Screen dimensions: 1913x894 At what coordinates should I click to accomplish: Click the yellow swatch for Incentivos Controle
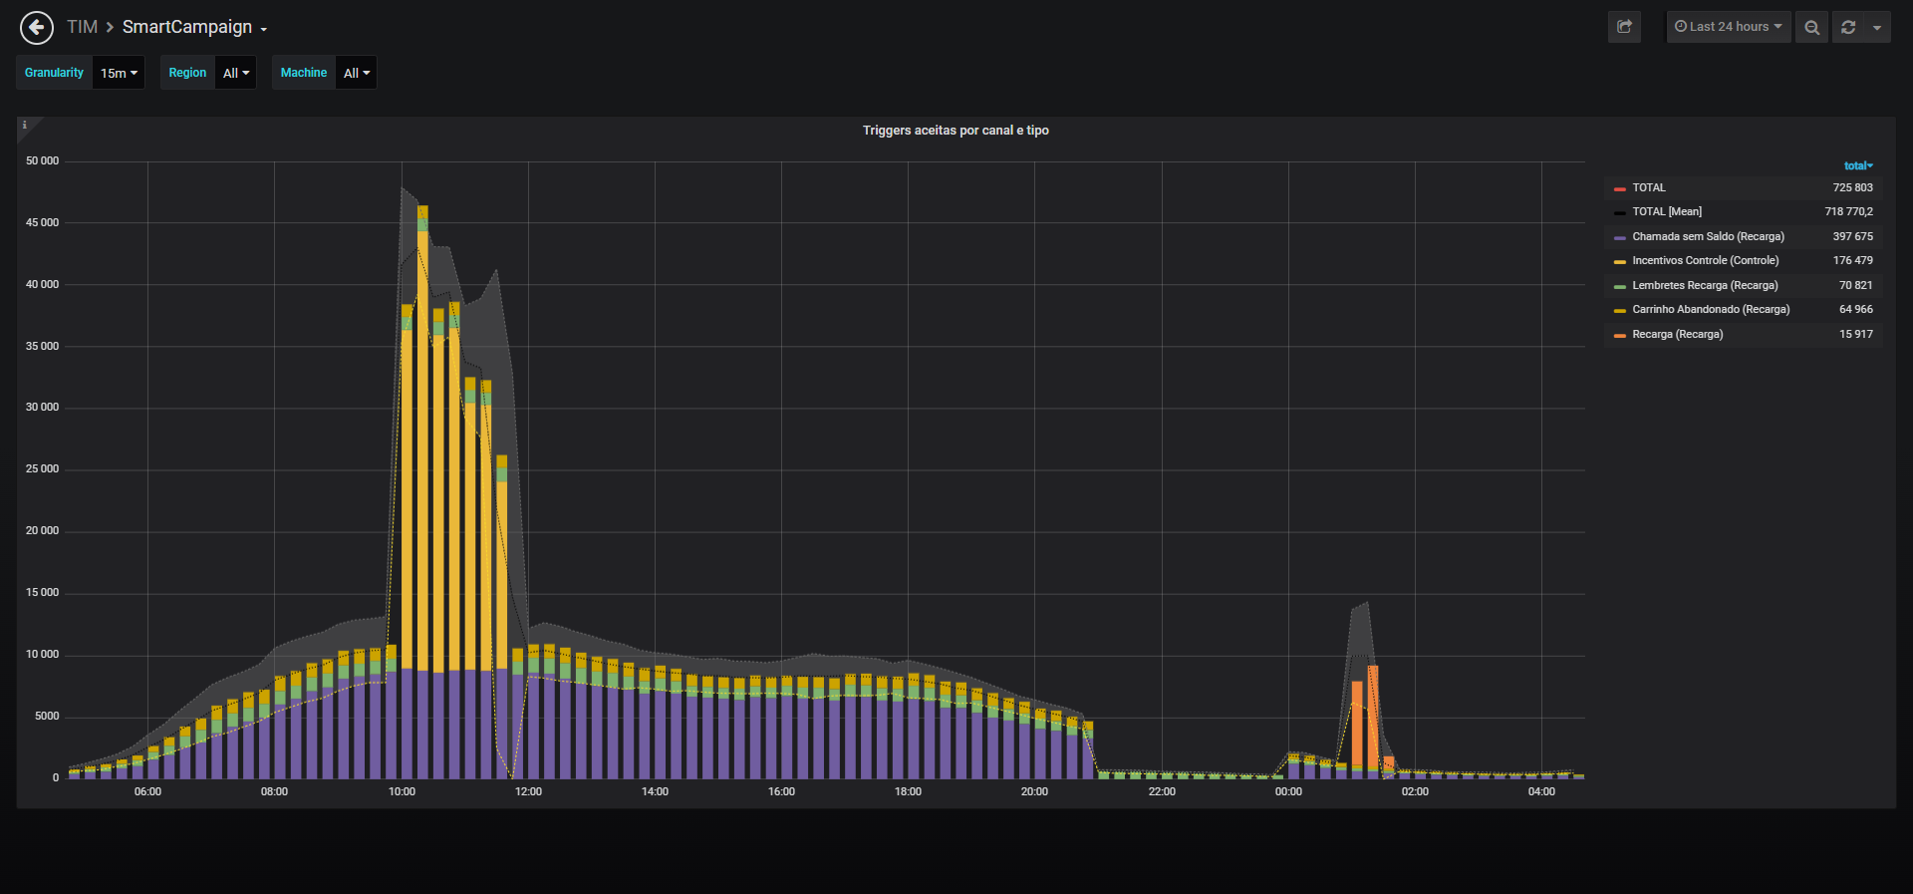(x=1620, y=261)
